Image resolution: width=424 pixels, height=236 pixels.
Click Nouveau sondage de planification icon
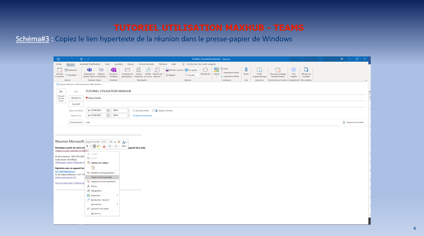pos(278,70)
